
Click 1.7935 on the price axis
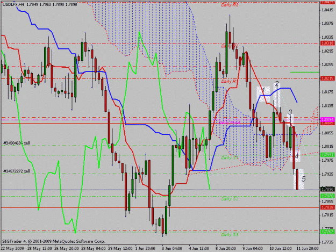328,174
